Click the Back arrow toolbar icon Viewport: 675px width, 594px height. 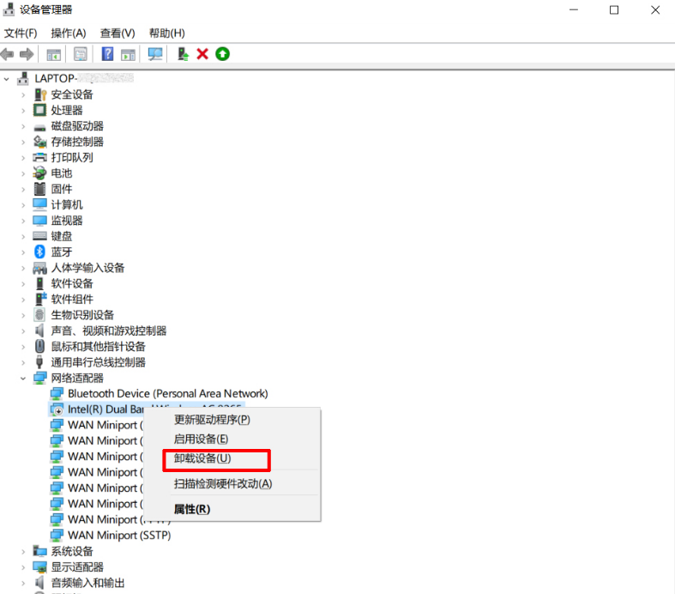(8, 54)
